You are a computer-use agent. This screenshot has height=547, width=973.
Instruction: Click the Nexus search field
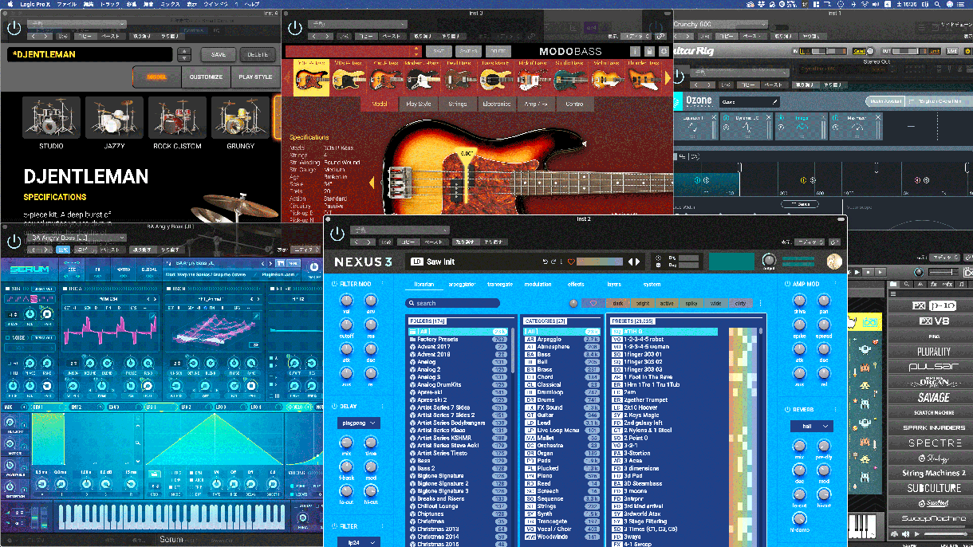coord(452,303)
